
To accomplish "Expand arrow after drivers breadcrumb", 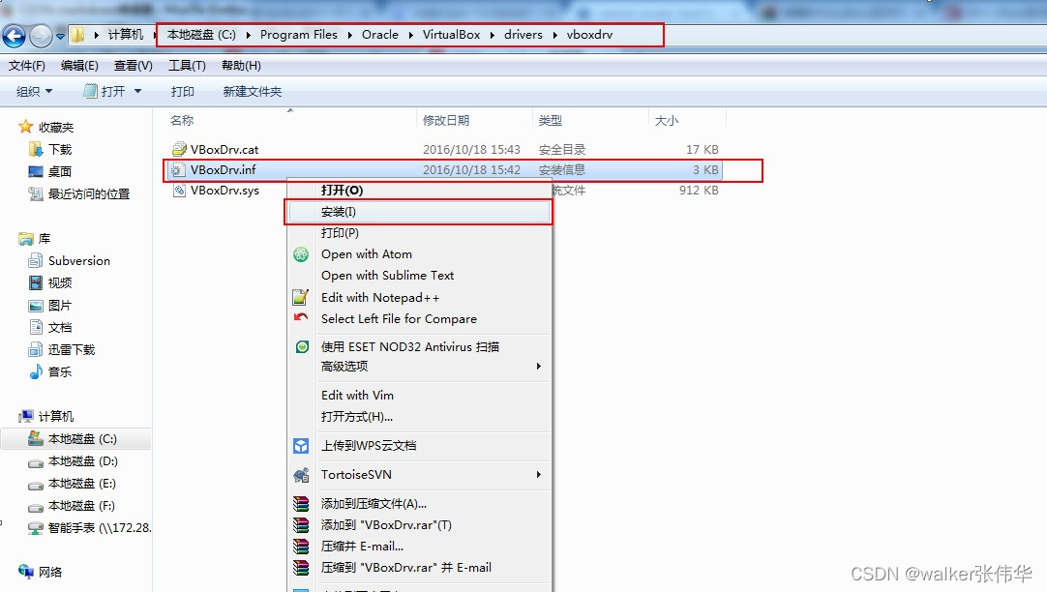I will pyautogui.click(x=554, y=35).
